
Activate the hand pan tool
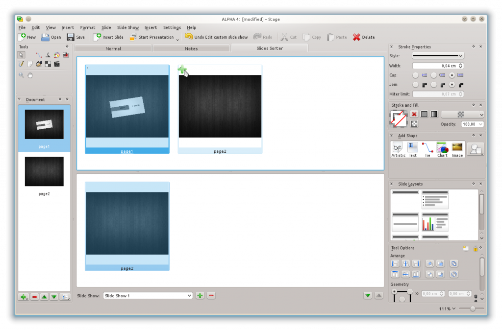[30, 75]
